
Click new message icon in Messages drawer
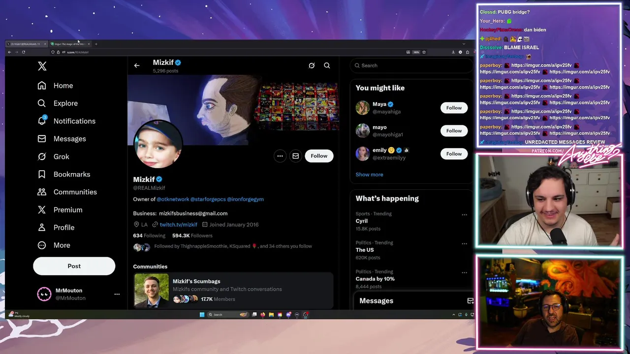tap(470, 301)
